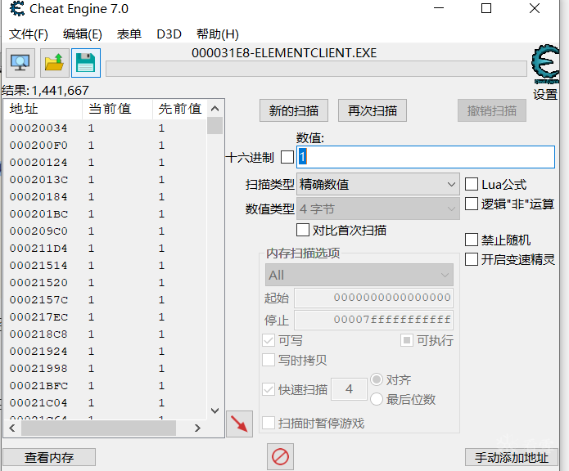
Task: Open the 数值类型 4 字节 dropdown
Action: tap(378, 209)
